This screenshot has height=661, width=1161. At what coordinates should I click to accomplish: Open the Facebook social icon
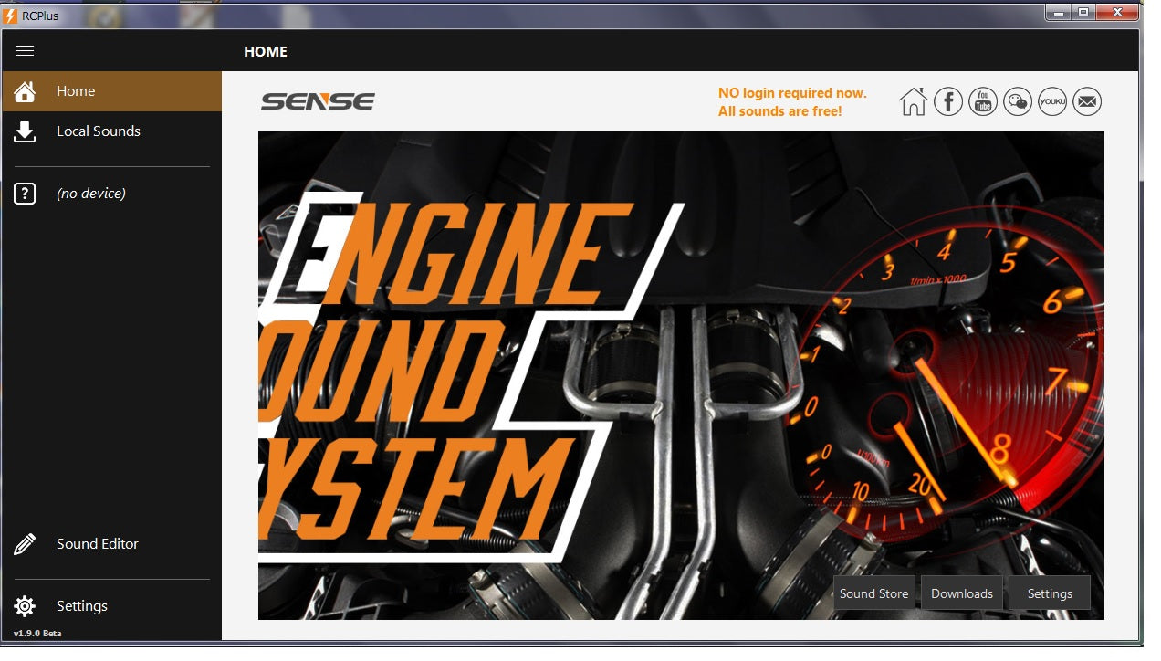[x=948, y=101]
